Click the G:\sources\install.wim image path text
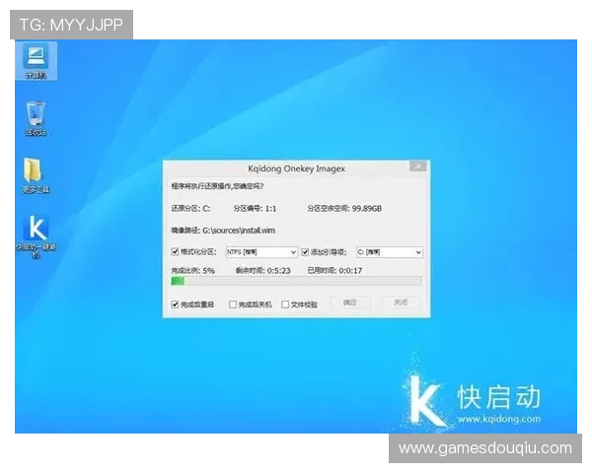Screen dimensions: 592x473 [239, 230]
